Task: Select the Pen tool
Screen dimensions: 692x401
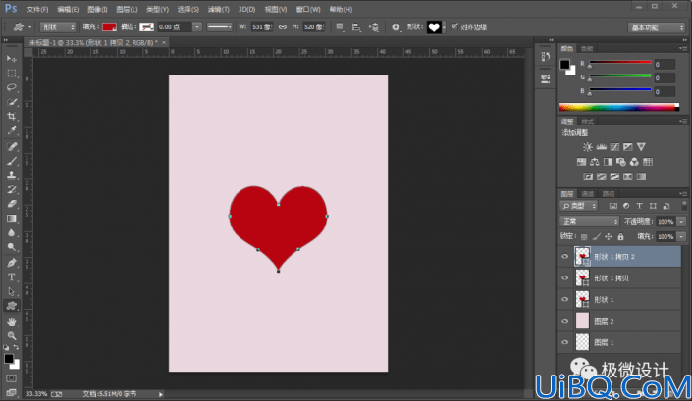Action: click(12, 263)
